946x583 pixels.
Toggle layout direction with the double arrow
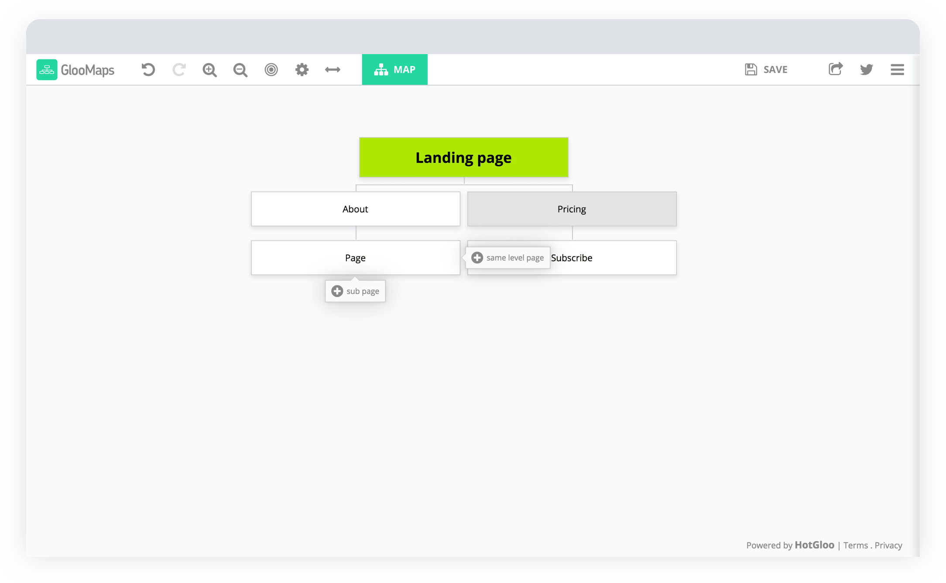point(332,70)
